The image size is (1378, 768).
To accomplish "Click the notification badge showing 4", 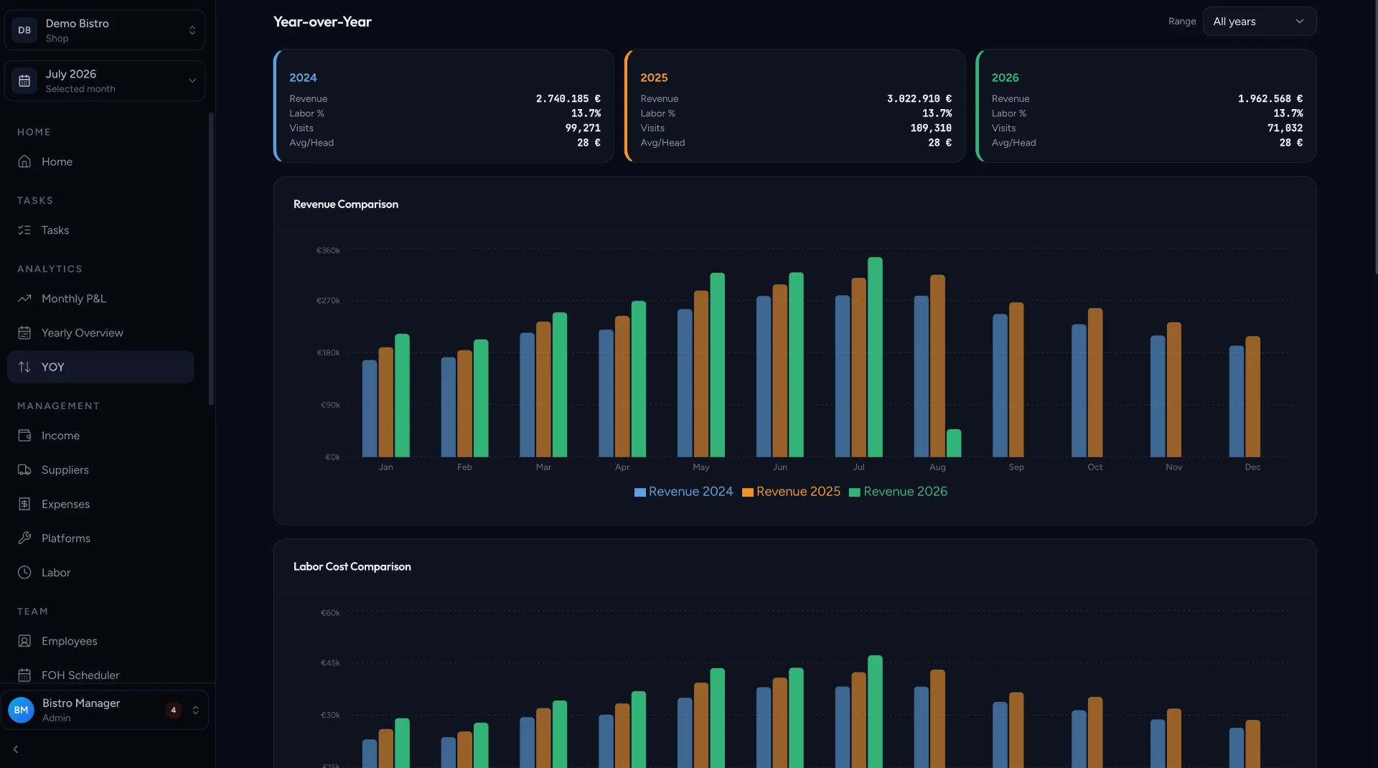I will coord(173,710).
